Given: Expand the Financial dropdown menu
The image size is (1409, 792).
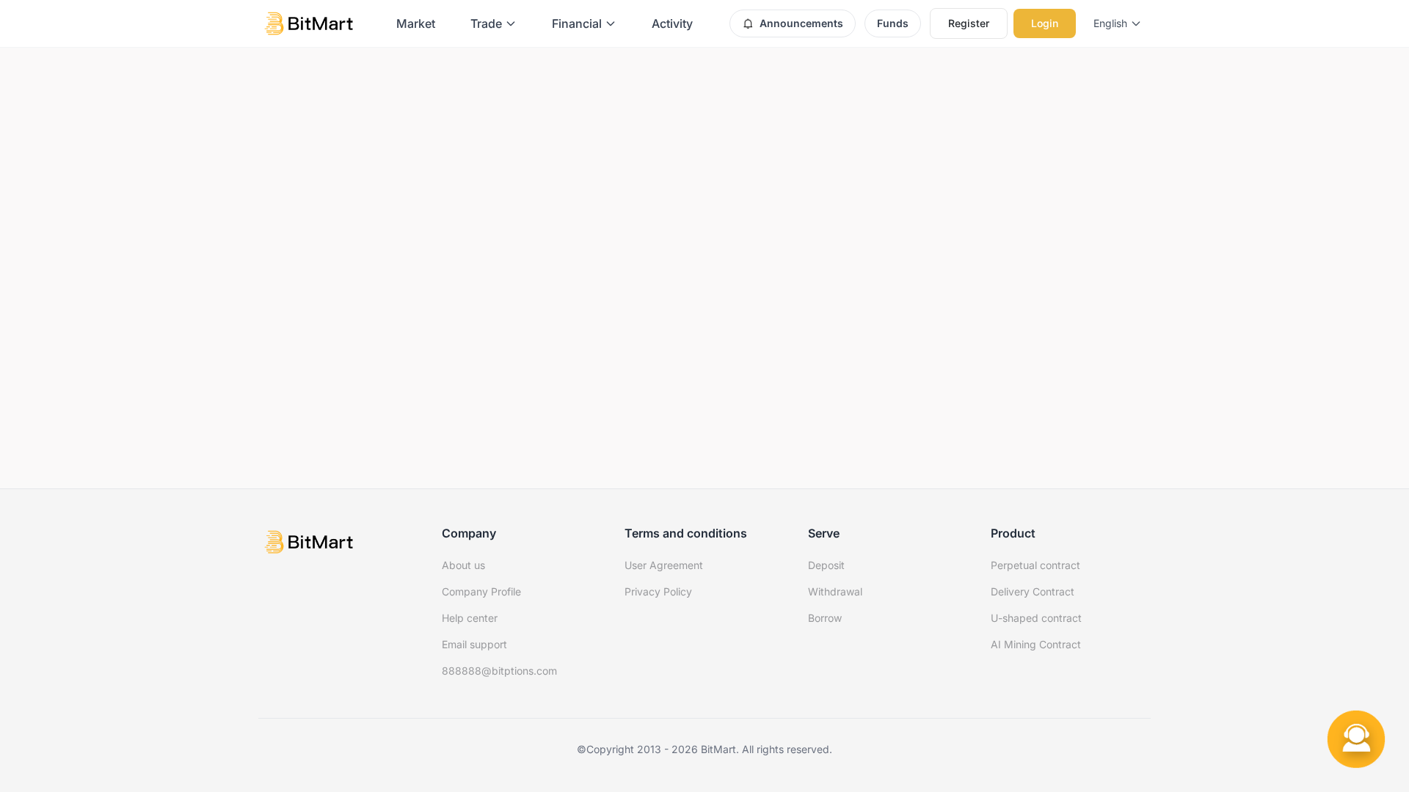Looking at the screenshot, I should coord(583,23).
